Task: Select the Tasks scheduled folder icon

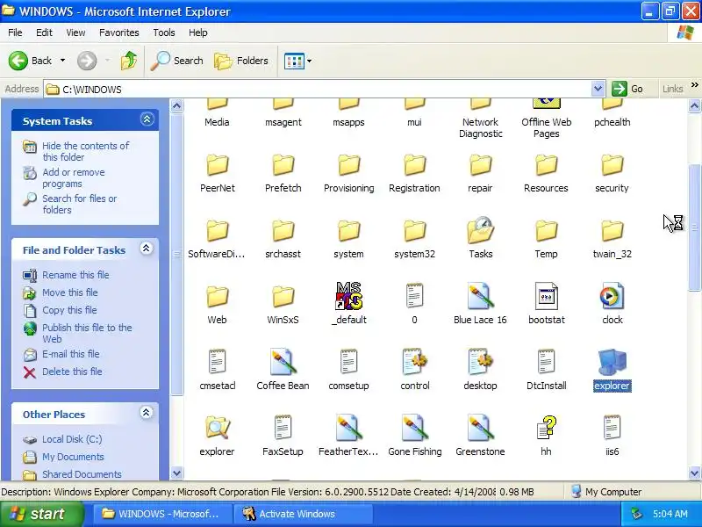Action: pos(480,230)
